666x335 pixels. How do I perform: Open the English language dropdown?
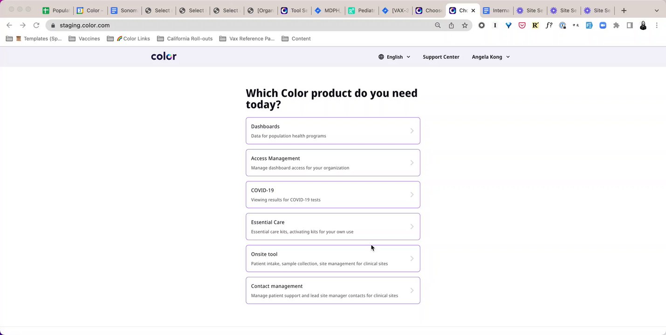pos(394,57)
